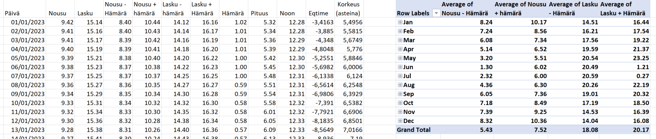The height and width of the screenshot is (139, 656).
Task: Click Lasku value 15.38
Action: pyautogui.click(x=89, y=130)
